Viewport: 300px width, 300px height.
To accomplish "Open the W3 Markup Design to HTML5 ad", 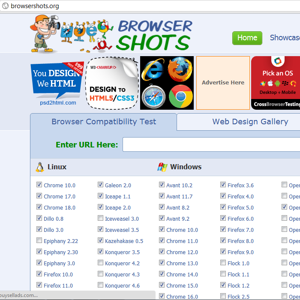I will (112, 83).
